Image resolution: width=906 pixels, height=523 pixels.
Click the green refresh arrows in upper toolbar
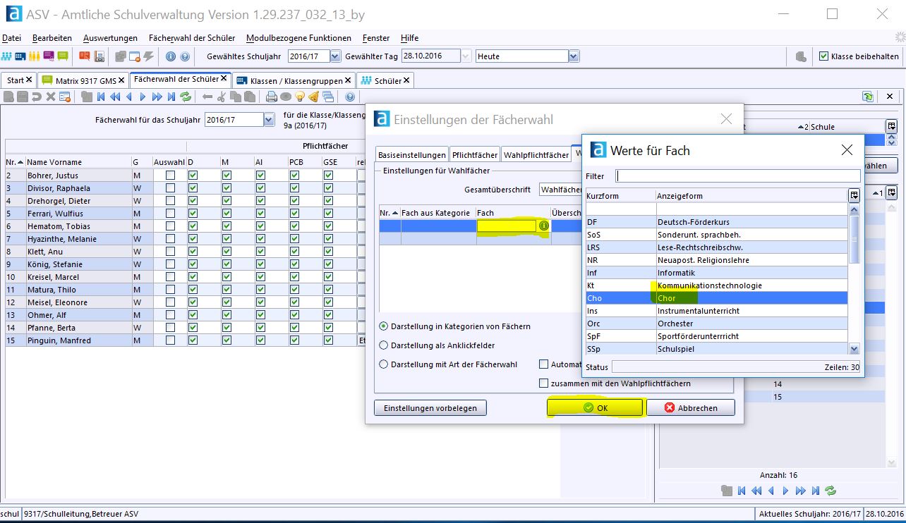coord(186,97)
